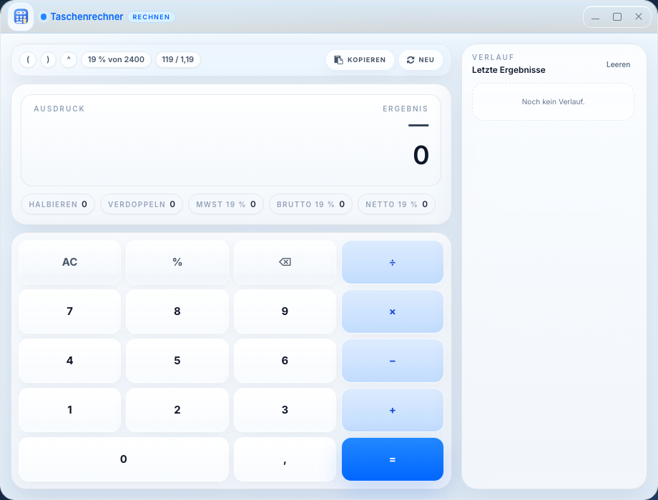
Task: Apply the Brutto 19 % chip
Action: coord(310,204)
